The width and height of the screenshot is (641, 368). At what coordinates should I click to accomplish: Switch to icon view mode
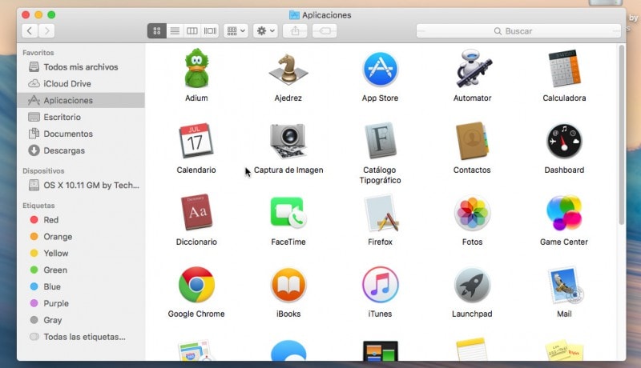coord(157,30)
